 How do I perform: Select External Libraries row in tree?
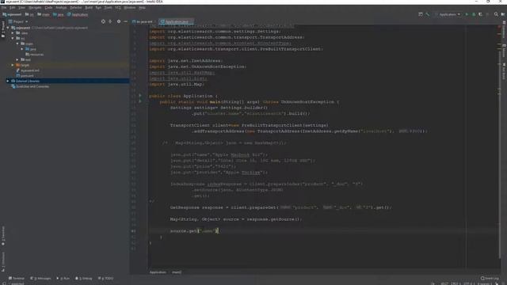65,81
